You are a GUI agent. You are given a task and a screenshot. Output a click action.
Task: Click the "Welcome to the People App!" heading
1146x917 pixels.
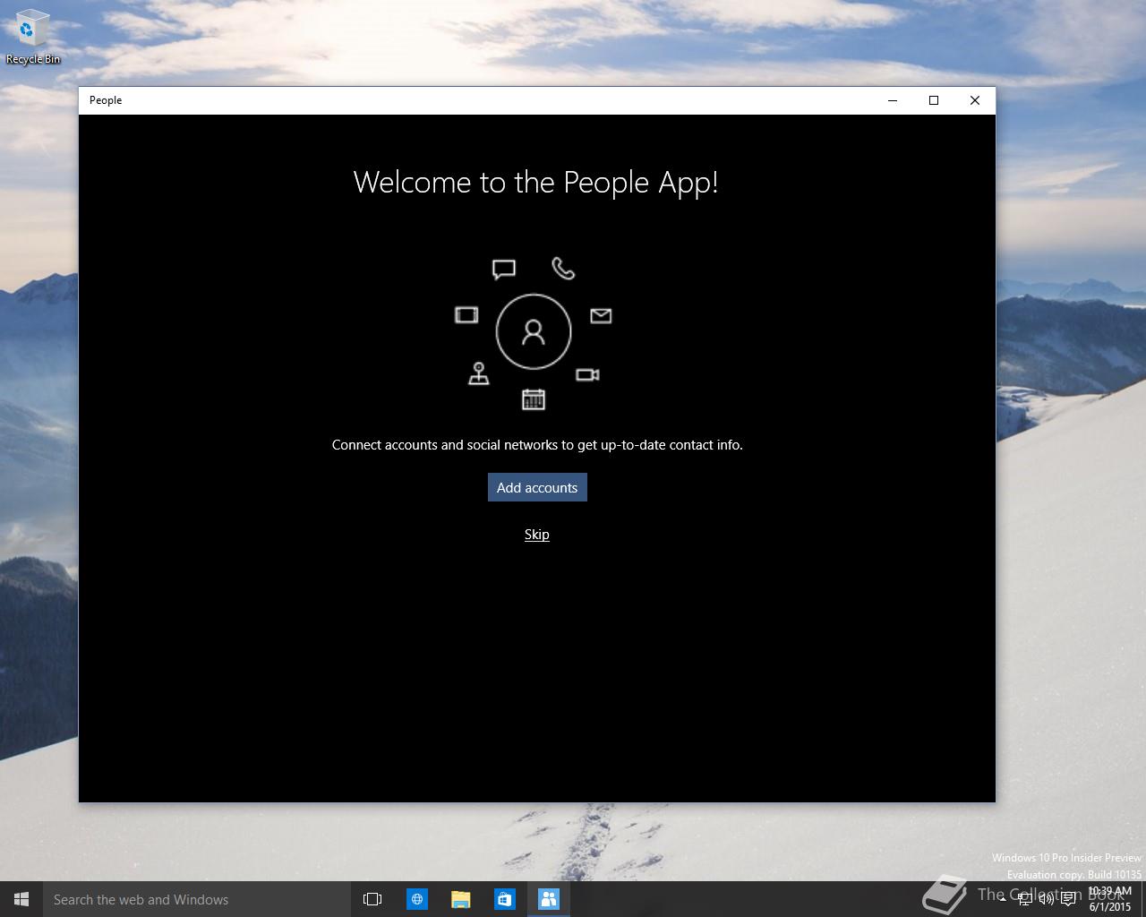536,183
